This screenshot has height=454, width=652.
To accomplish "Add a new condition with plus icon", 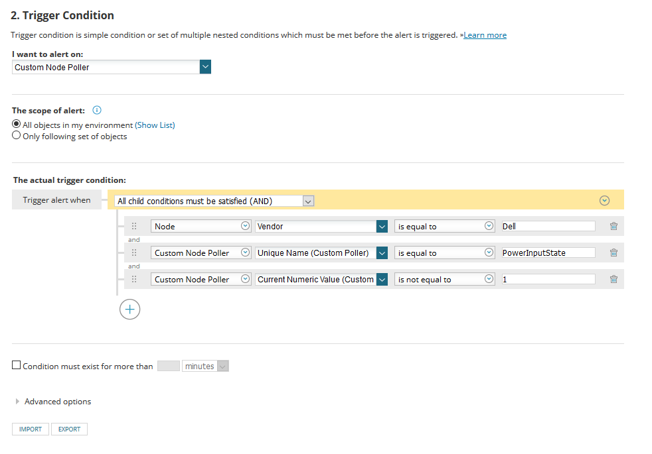I will [x=129, y=309].
